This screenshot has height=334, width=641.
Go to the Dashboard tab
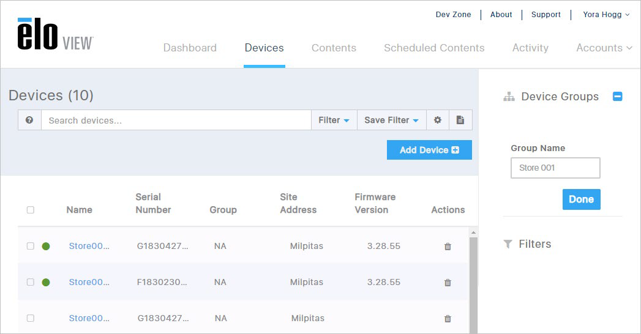click(190, 48)
